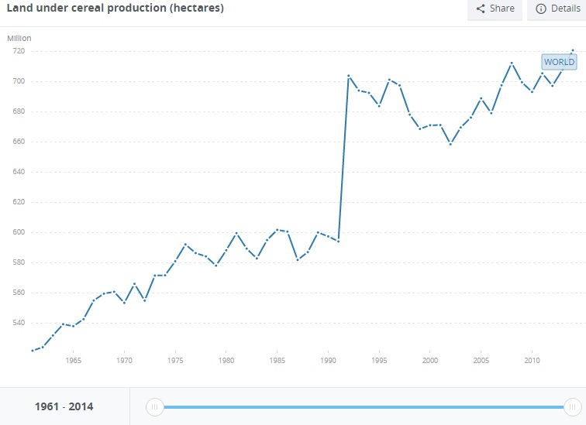Click the left year range slider handle
Screen dimensions: 586x425
pyautogui.click(x=155, y=406)
